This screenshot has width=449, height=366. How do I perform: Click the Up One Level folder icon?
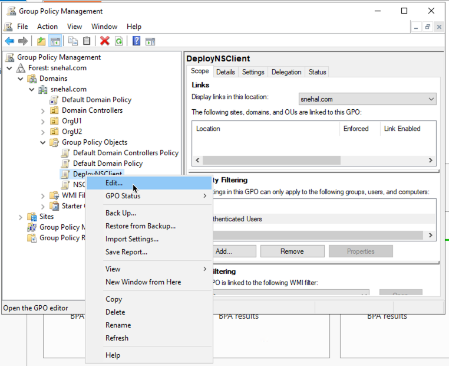[41, 41]
